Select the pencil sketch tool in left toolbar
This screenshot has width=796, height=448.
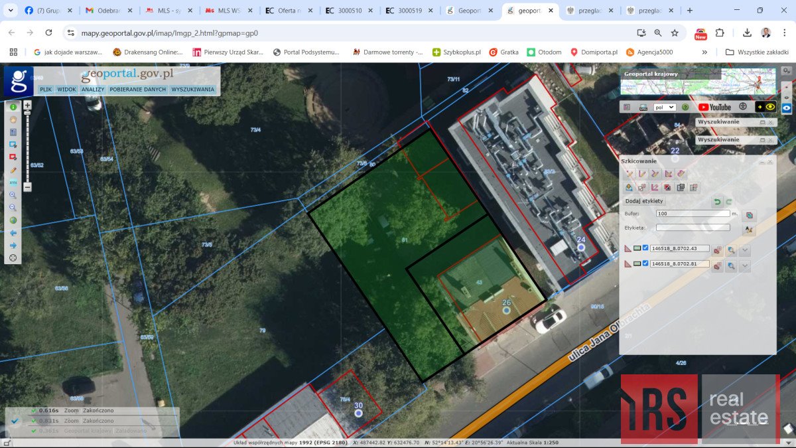(13, 169)
